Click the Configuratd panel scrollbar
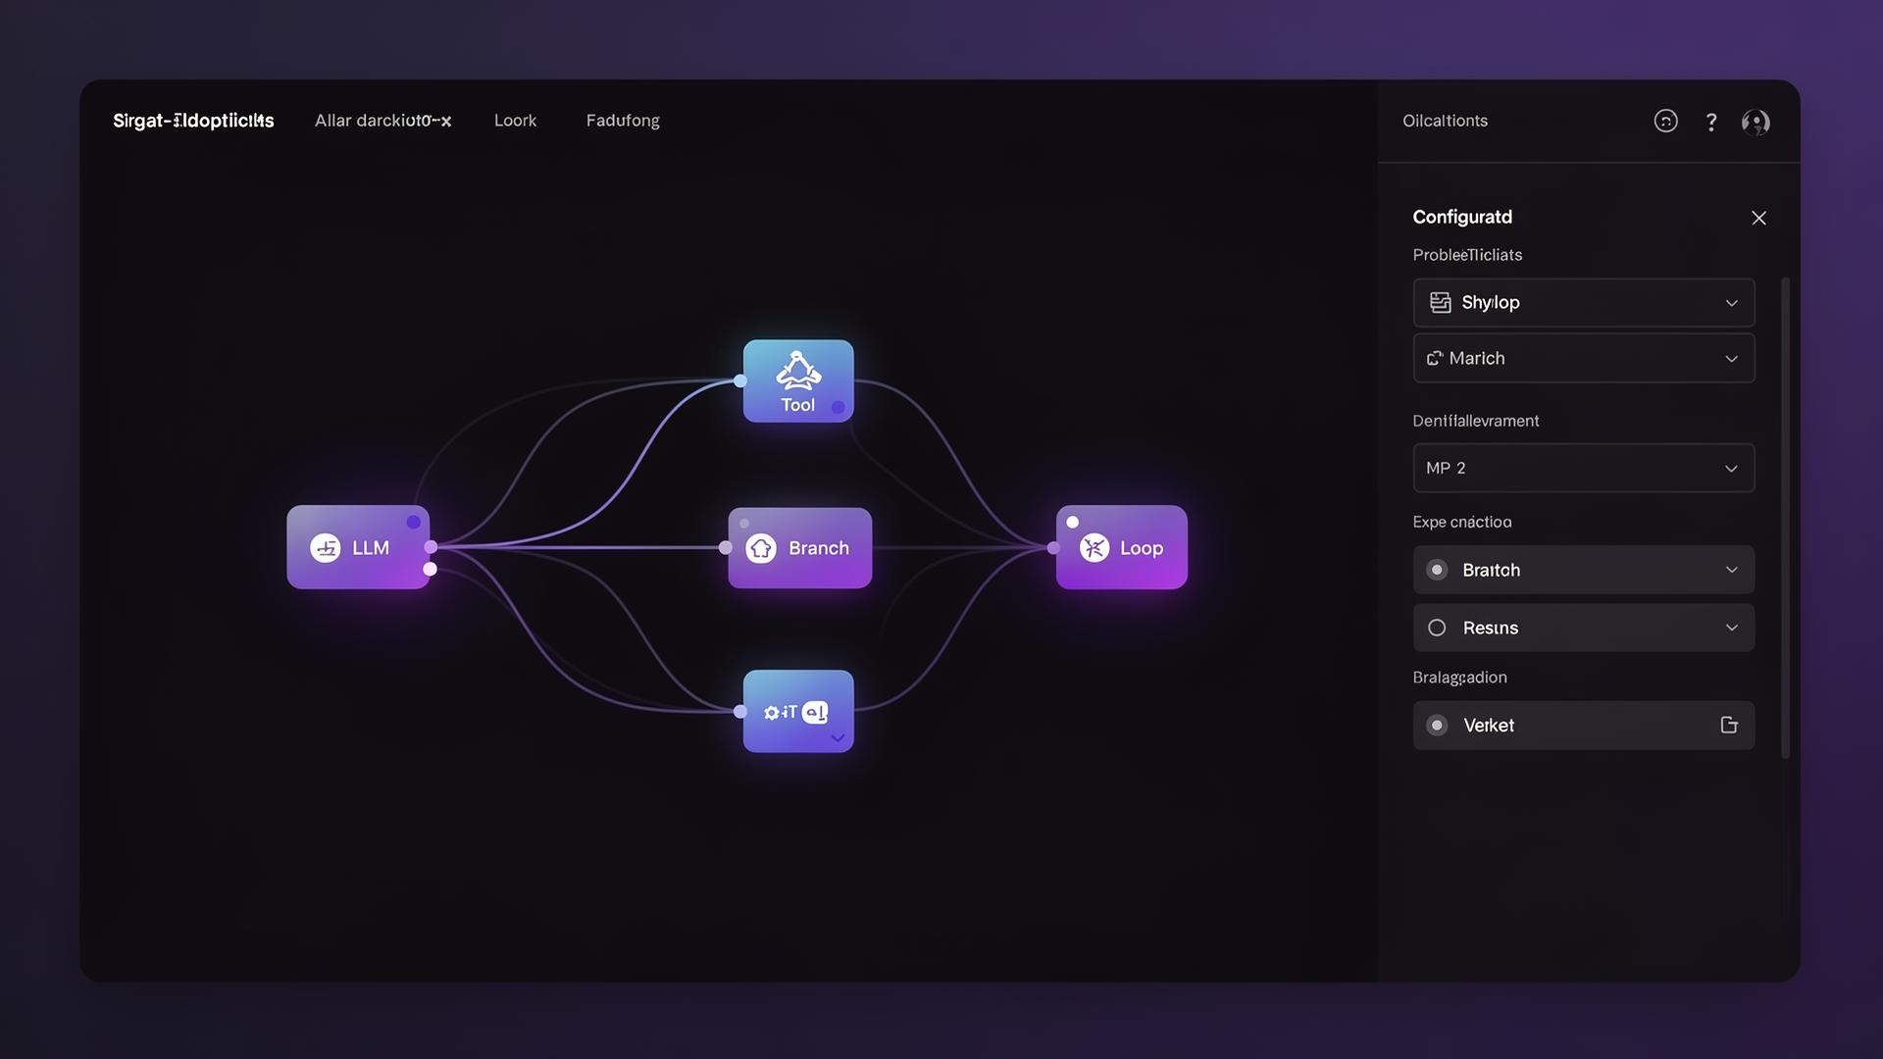 (x=1785, y=518)
